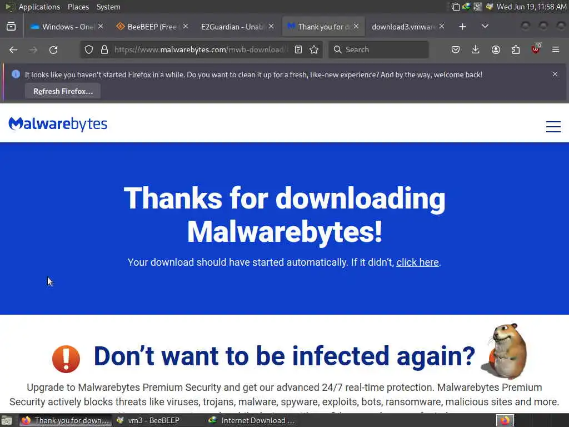Switch to the download3.vmware tab
The width and height of the screenshot is (569, 427).
tap(403, 27)
